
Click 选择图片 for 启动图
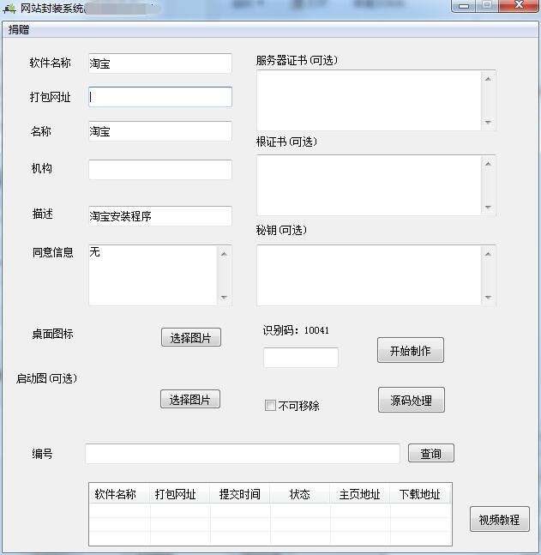click(190, 399)
